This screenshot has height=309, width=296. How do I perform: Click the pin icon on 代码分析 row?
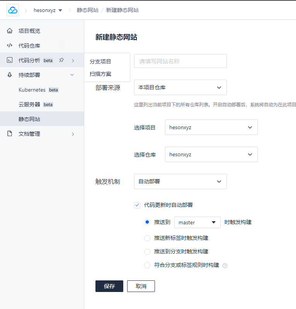pos(61,60)
